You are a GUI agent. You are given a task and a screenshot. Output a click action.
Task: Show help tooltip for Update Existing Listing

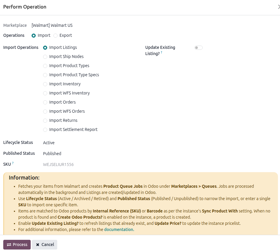pos(161,52)
